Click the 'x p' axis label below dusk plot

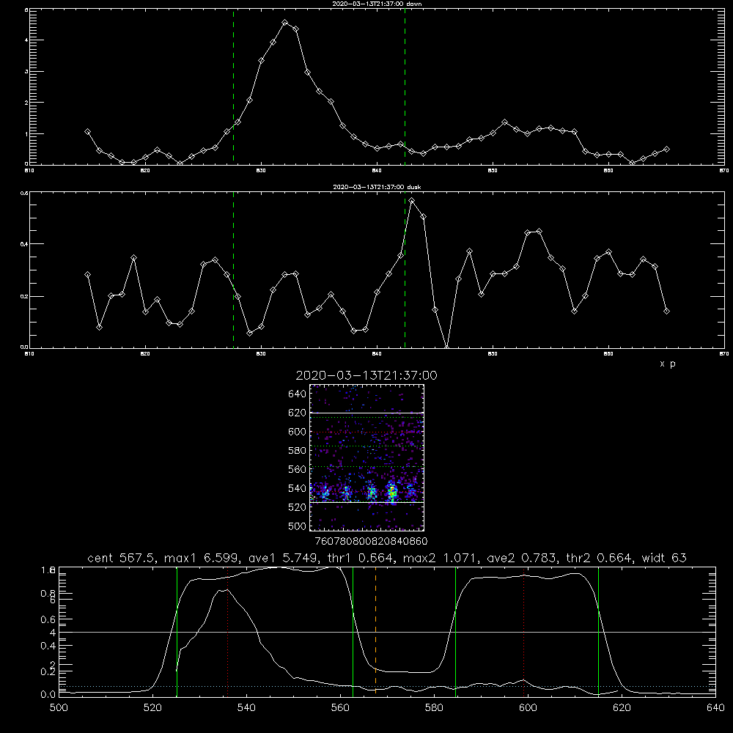coord(668,364)
